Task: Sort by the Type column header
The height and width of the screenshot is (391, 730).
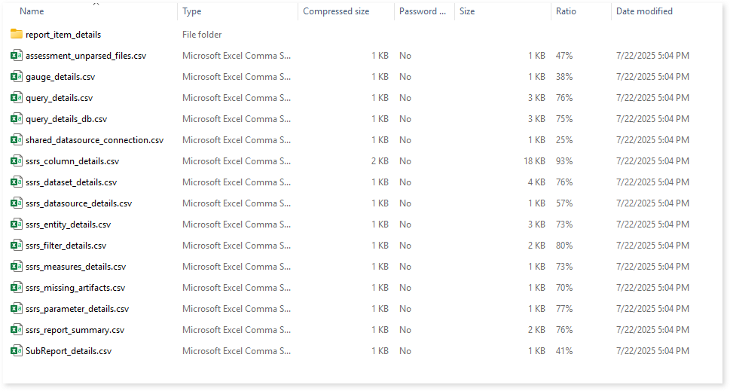Action: pos(192,11)
